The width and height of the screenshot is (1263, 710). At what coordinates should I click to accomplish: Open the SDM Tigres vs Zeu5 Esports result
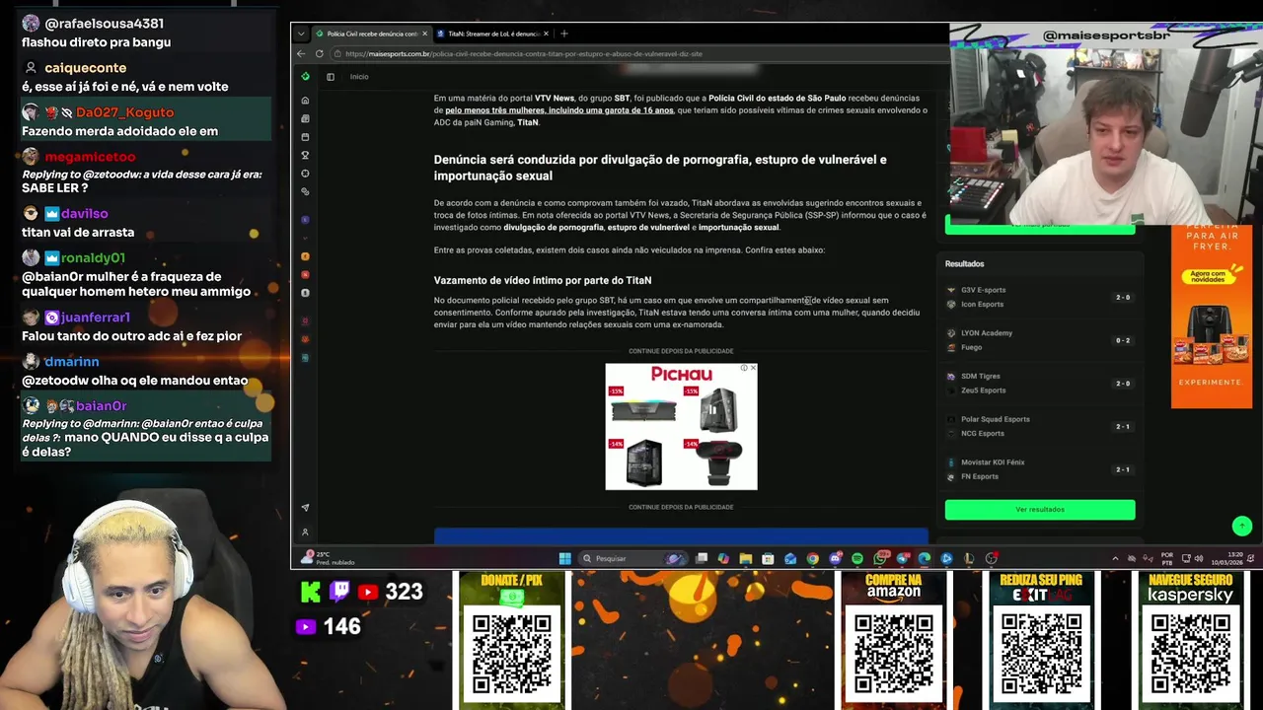click(x=1039, y=383)
